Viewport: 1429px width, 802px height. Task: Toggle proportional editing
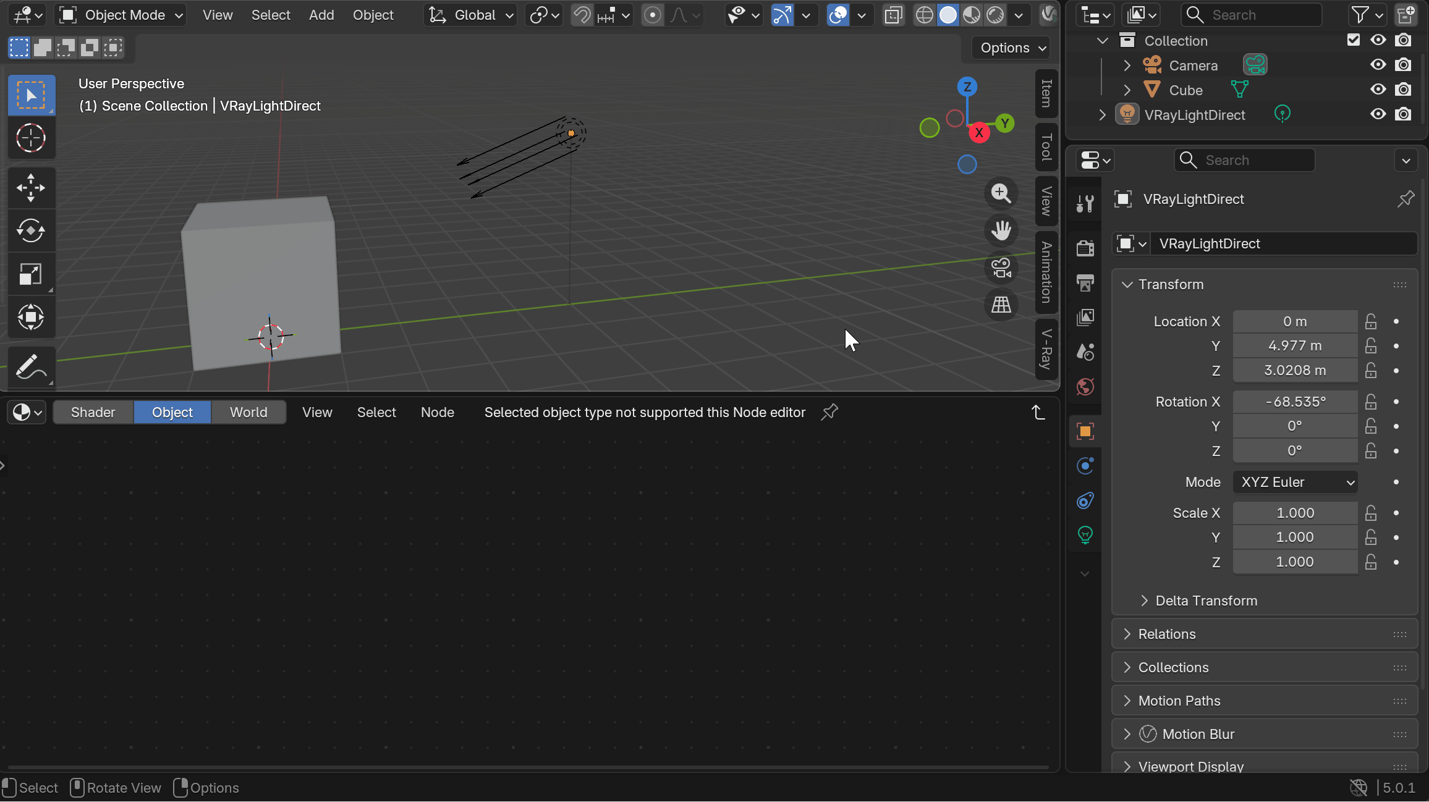(652, 15)
